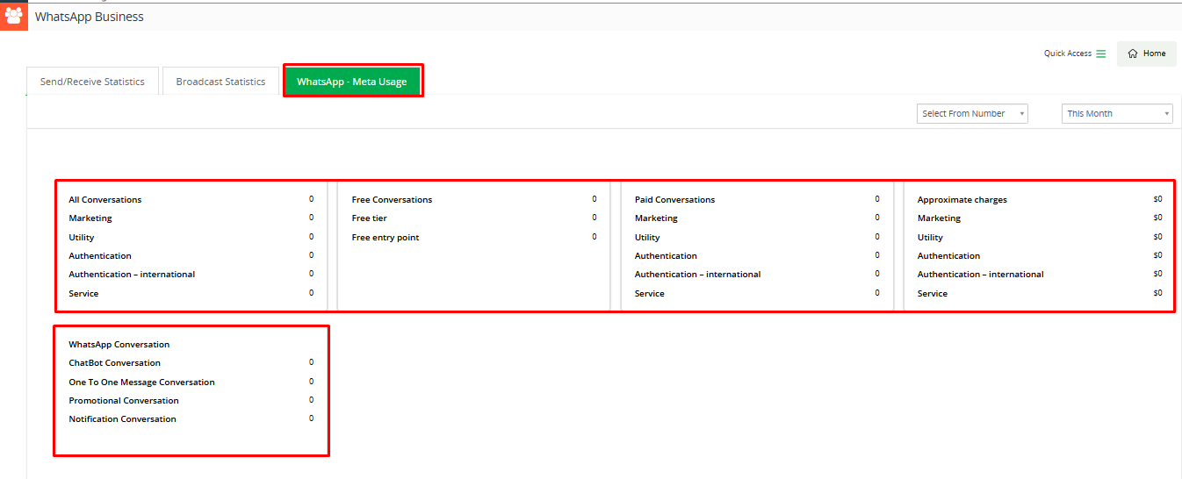
Task: Click the All Conversations count value 0
Action: [311, 199]
